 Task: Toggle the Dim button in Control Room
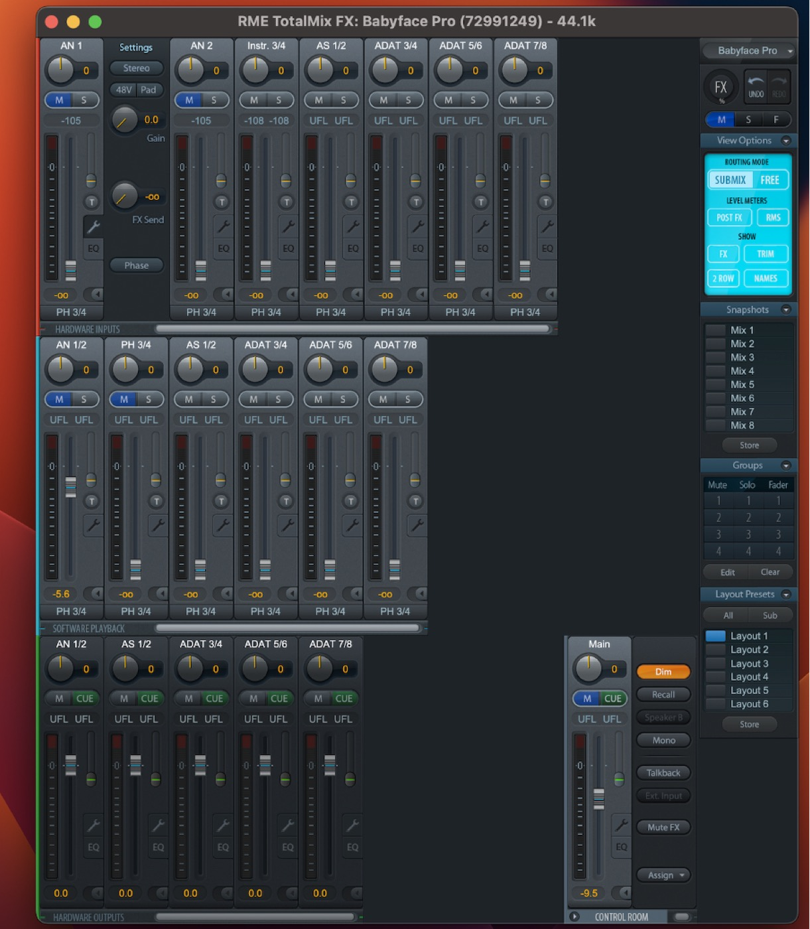point(663,672)
